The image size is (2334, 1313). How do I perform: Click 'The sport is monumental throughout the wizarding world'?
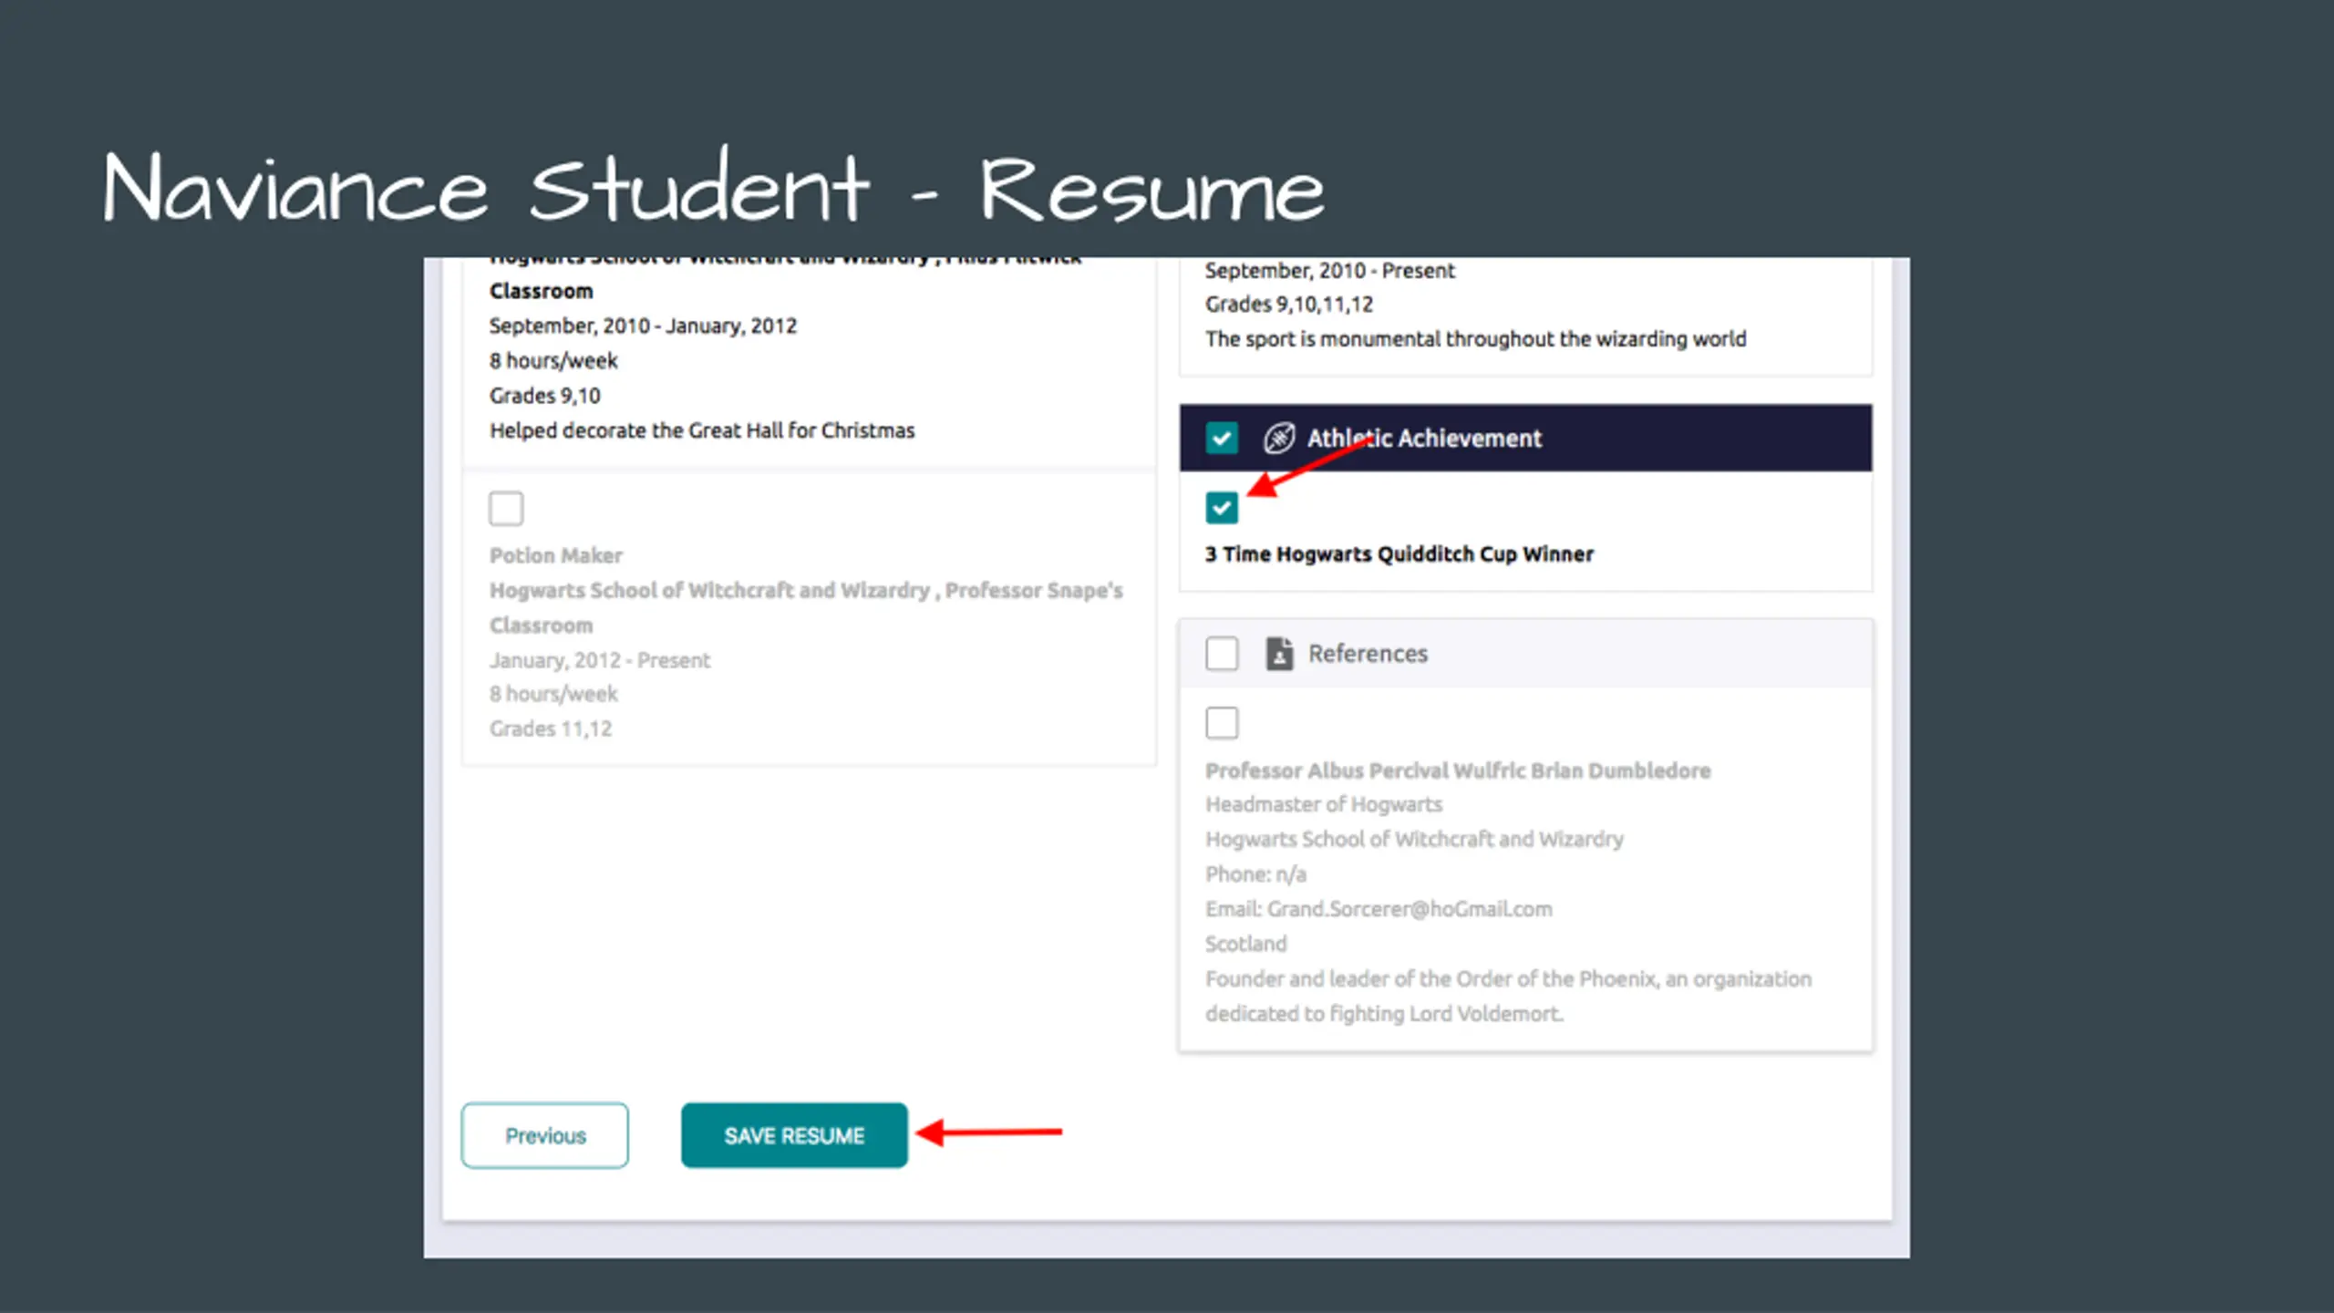coord(1476,339)
